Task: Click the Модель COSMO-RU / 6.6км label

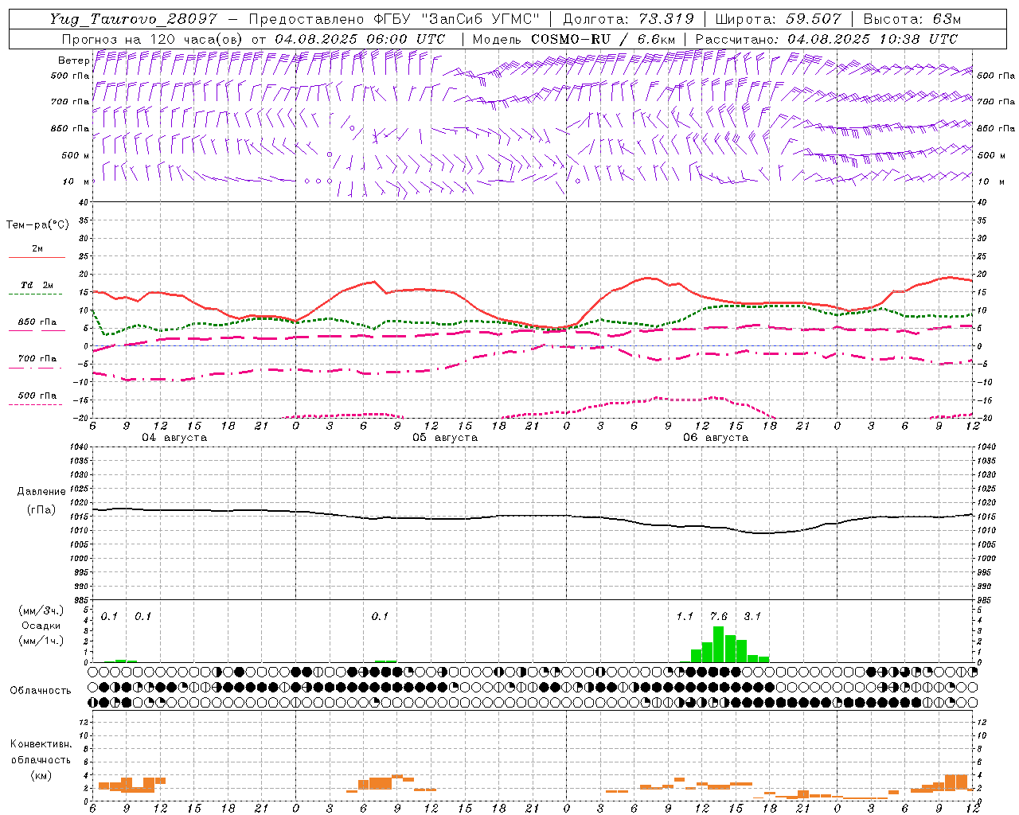Action: 573,39
